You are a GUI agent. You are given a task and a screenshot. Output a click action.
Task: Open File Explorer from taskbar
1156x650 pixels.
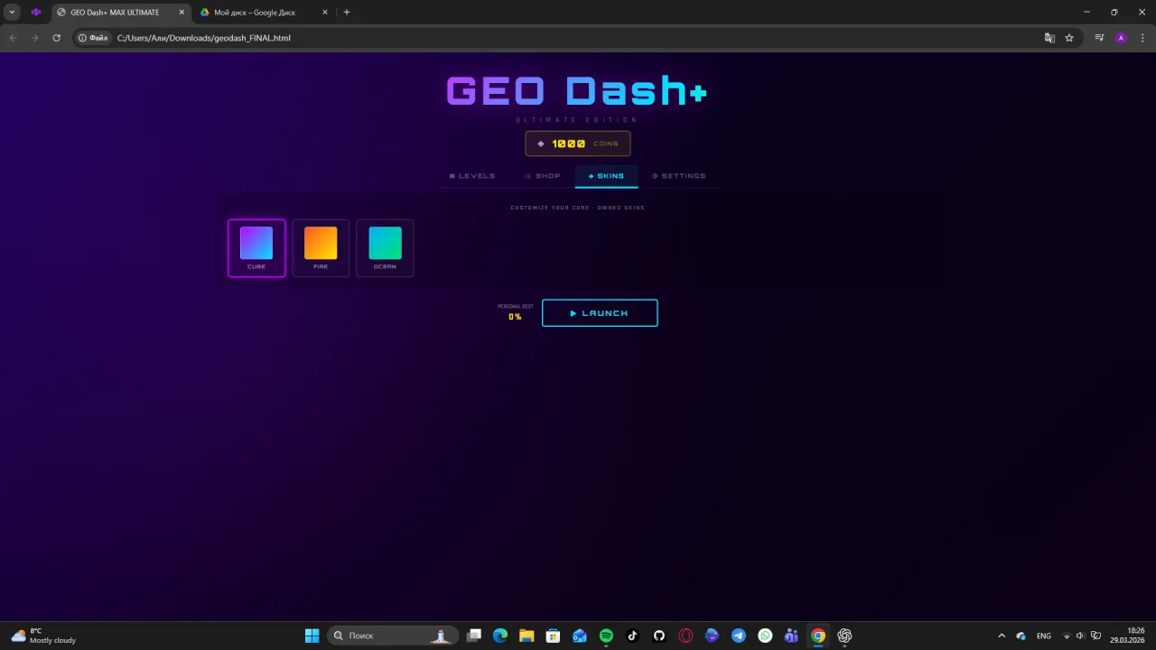coord(527,636)
